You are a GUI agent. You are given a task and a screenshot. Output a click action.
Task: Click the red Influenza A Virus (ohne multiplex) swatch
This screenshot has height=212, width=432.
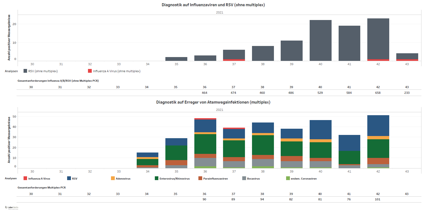pyautogui.click(x=90, y=71)
